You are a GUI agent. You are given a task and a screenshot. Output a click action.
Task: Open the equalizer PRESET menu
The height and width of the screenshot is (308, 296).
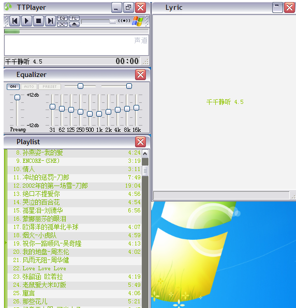pyautogui.click(x=50, y=87)
